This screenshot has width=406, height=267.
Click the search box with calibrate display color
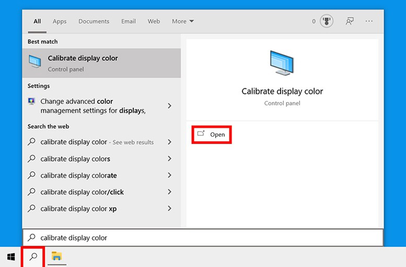[203, 238]
